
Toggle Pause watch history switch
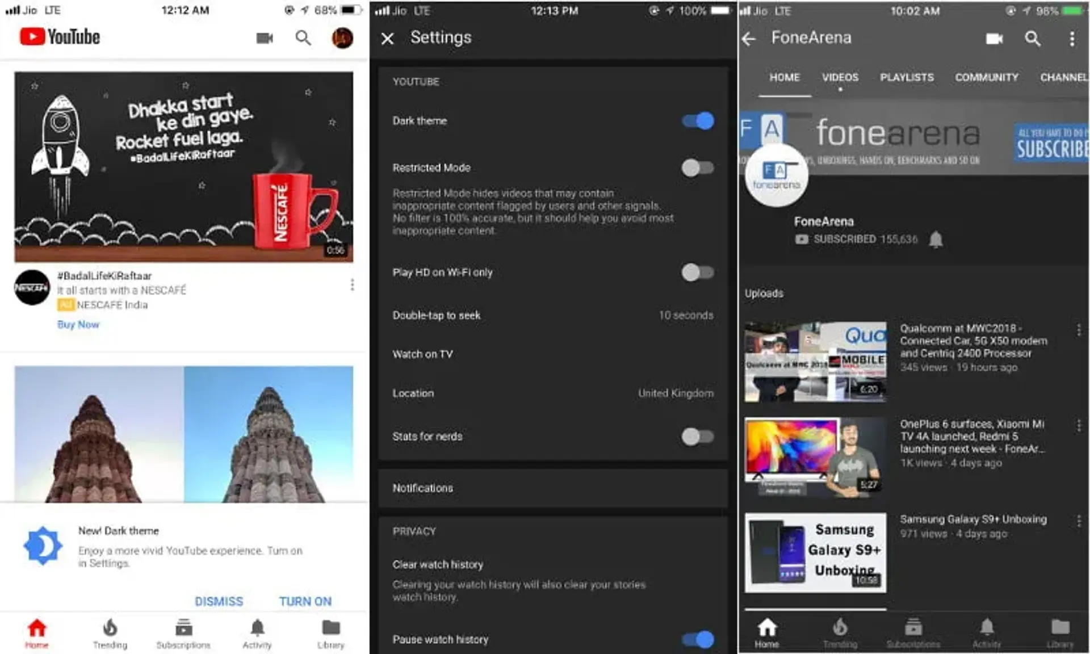coord(698,640)
